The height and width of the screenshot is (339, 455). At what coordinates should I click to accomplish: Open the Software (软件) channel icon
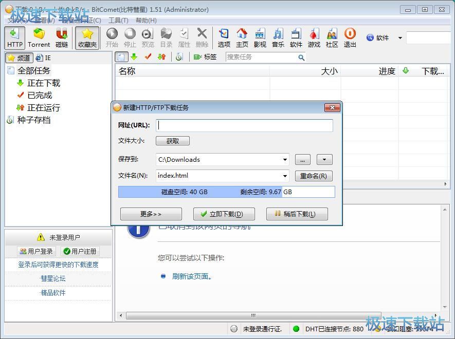pos(296,37)
